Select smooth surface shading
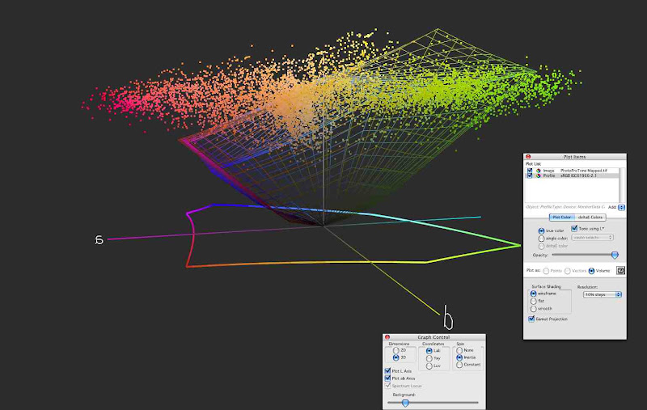Viewport: 647px width, 410px height. pos(533,309)
